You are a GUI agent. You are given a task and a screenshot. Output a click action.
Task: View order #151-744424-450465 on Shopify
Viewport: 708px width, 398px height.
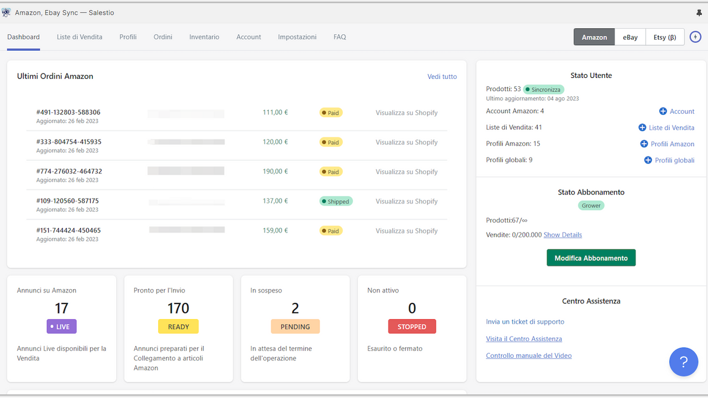point(407,231)
